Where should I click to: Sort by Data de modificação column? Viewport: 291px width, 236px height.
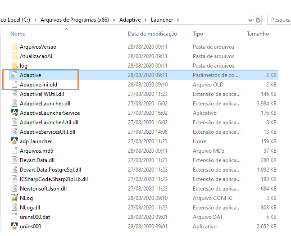click(152, 34)
